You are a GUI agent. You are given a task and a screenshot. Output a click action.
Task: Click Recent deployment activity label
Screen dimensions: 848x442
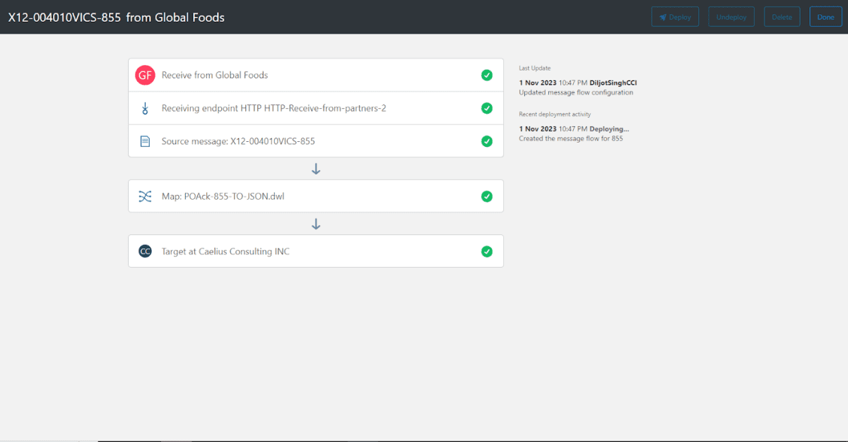tap(555, 114)
